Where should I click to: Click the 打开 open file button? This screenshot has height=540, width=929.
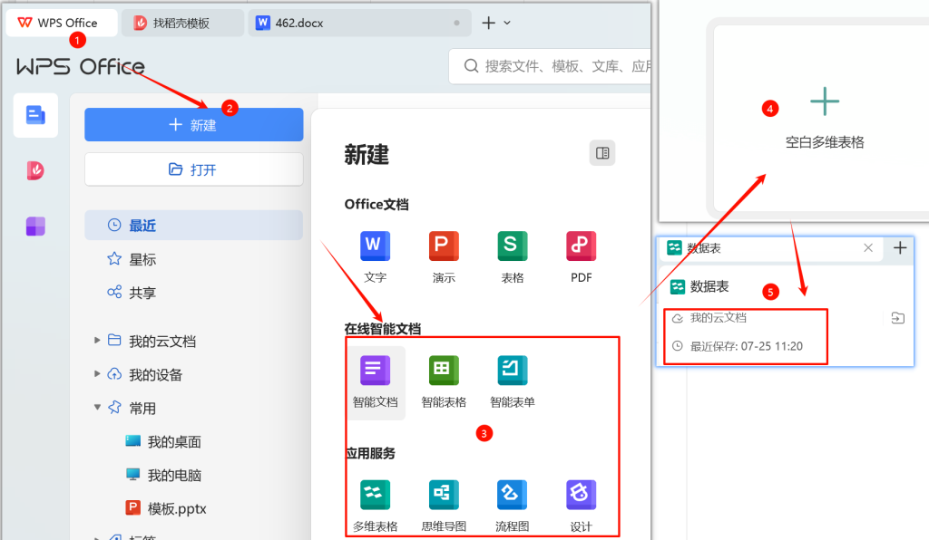coord(194,169)
